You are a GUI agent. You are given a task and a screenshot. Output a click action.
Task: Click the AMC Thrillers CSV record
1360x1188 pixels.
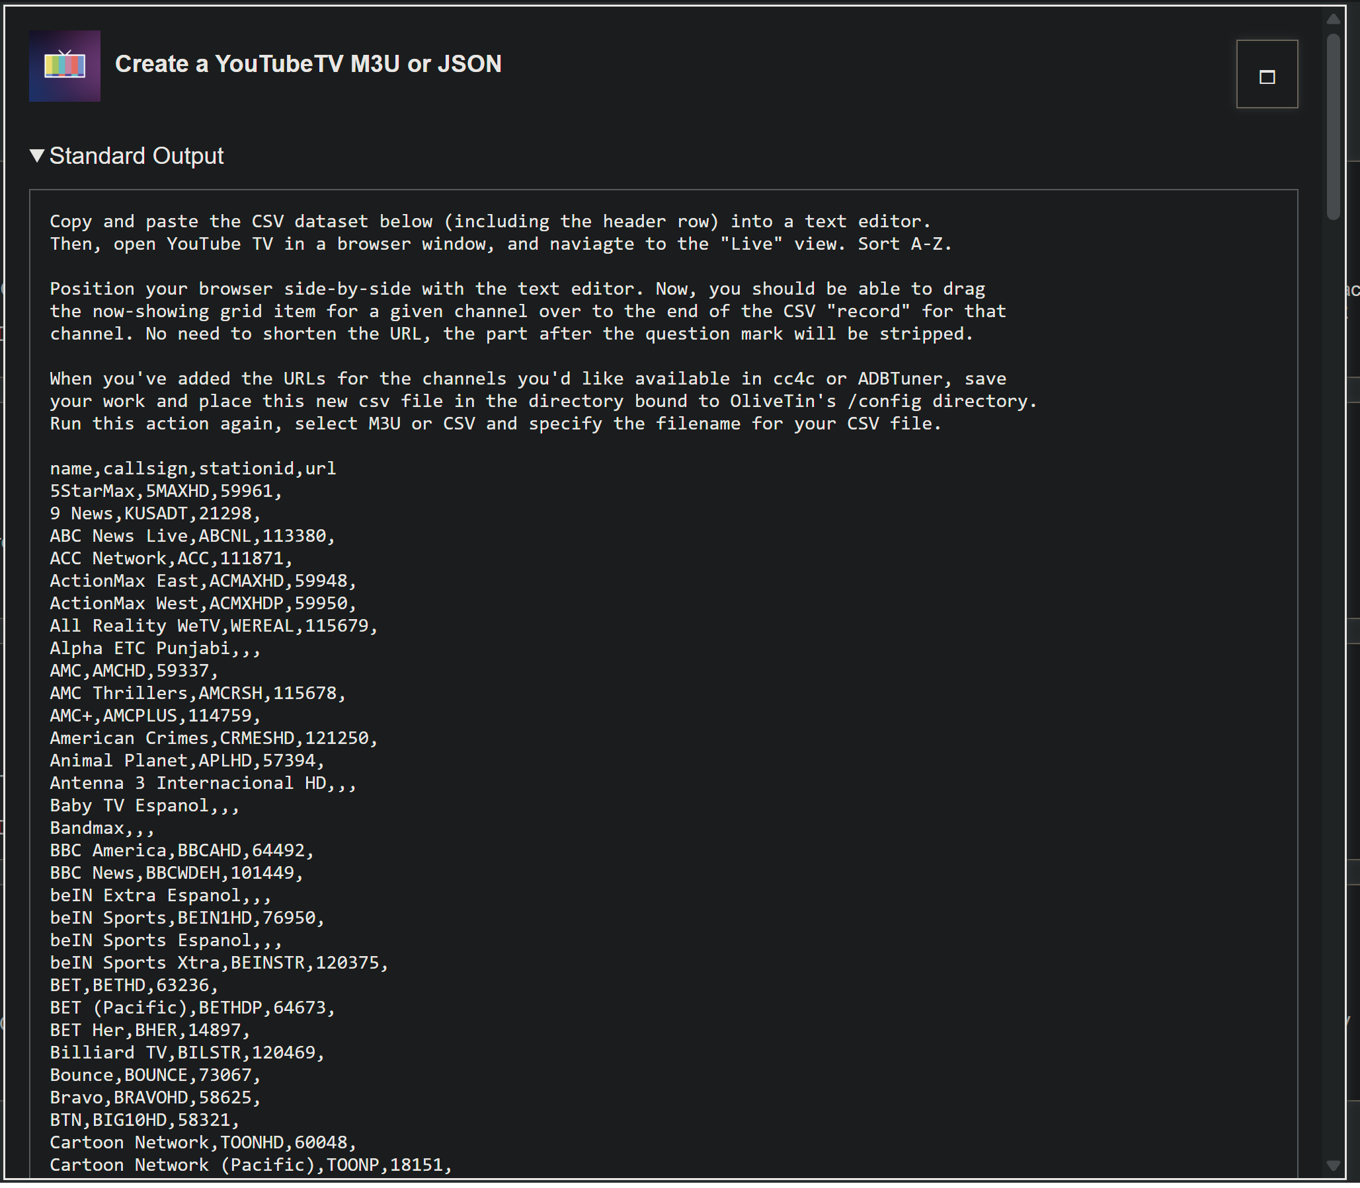pyautogui.click(x=198, y=694)
